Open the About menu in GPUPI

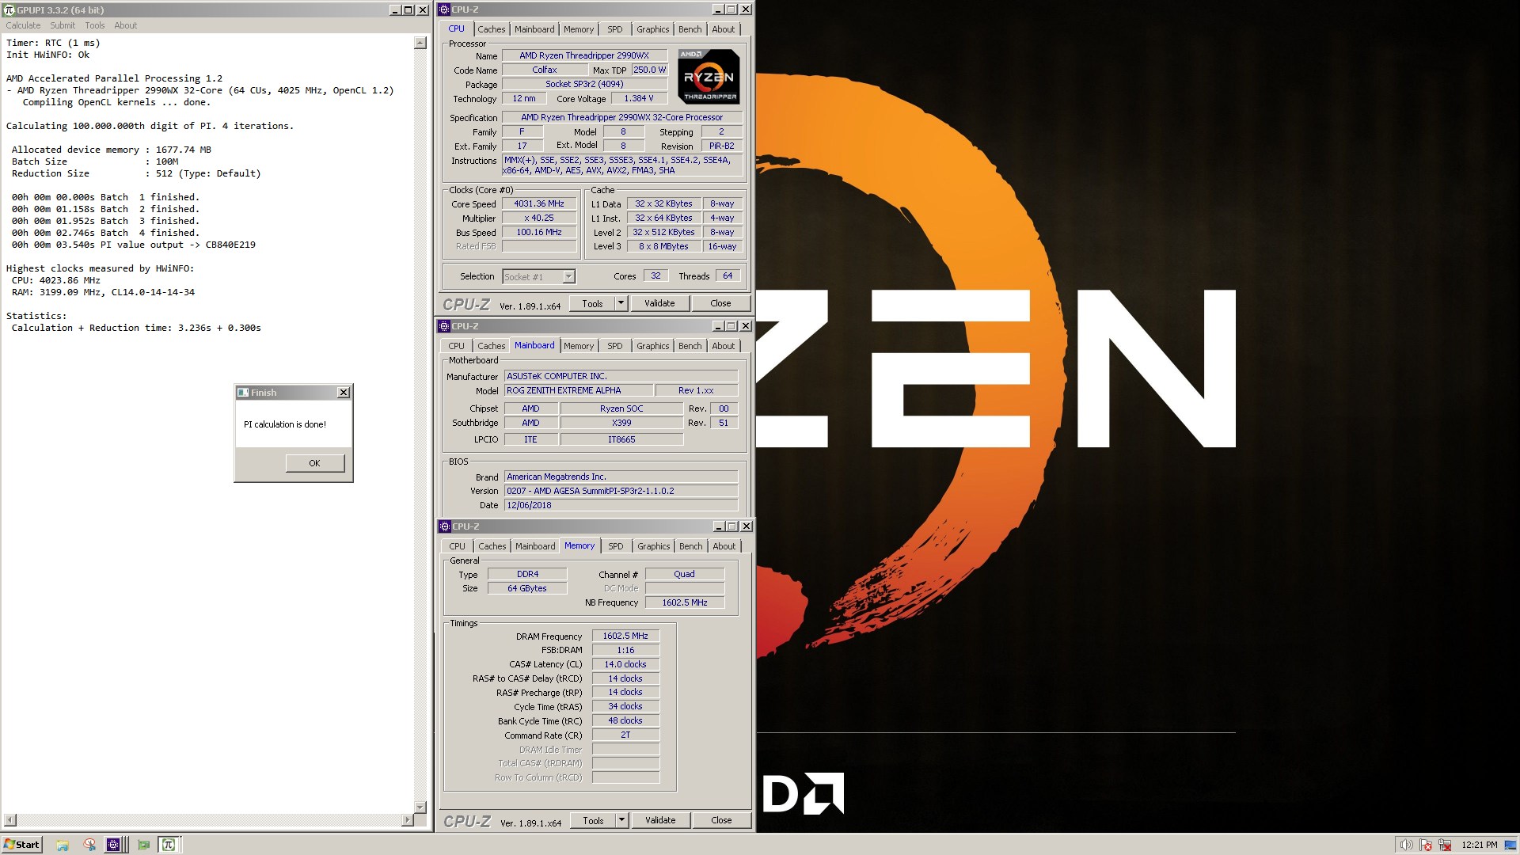pyautogui.click(x=125, y=25)
